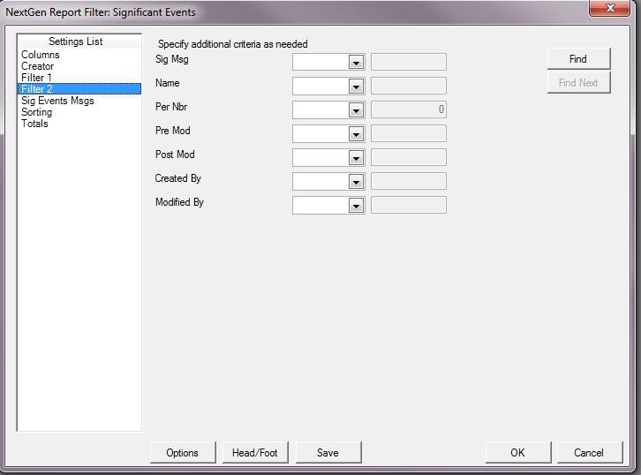
Task: Cancel the report filter dialog
Action: pyautogui.click(x=590, y=453)
